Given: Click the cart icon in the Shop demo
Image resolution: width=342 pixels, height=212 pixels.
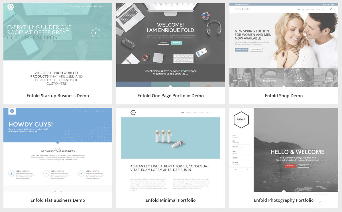Looking at the screenshot, I should tap(331, 9).
